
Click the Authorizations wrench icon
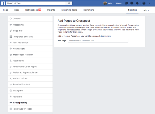coord(11,79)
